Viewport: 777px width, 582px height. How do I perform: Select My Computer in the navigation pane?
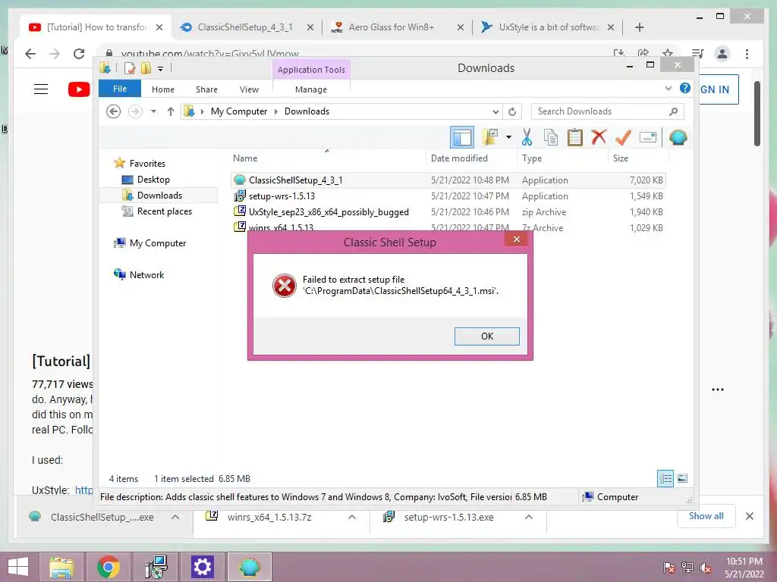[x=158, y=243]
